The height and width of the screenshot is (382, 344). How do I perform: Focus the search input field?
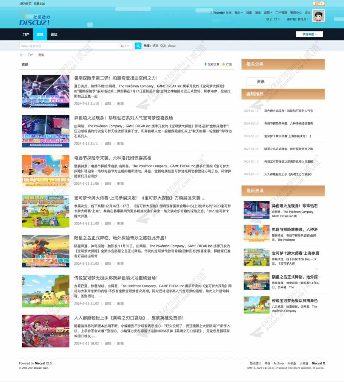click(x=68, y=46)
